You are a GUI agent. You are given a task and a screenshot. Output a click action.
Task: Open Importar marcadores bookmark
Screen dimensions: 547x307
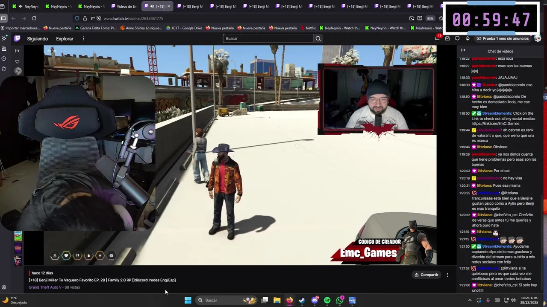(20, 28)
